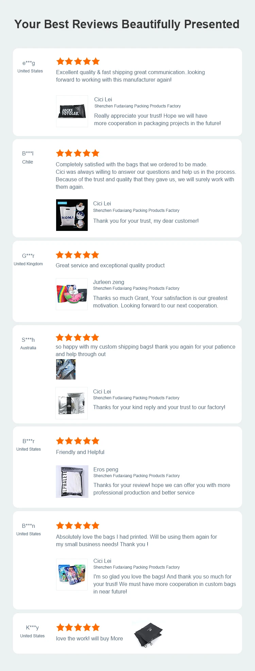Screen dimensions: 255x671
Task: Click the star rating on K***y's review
Action: pyautogui.click(x=78, y=627)
